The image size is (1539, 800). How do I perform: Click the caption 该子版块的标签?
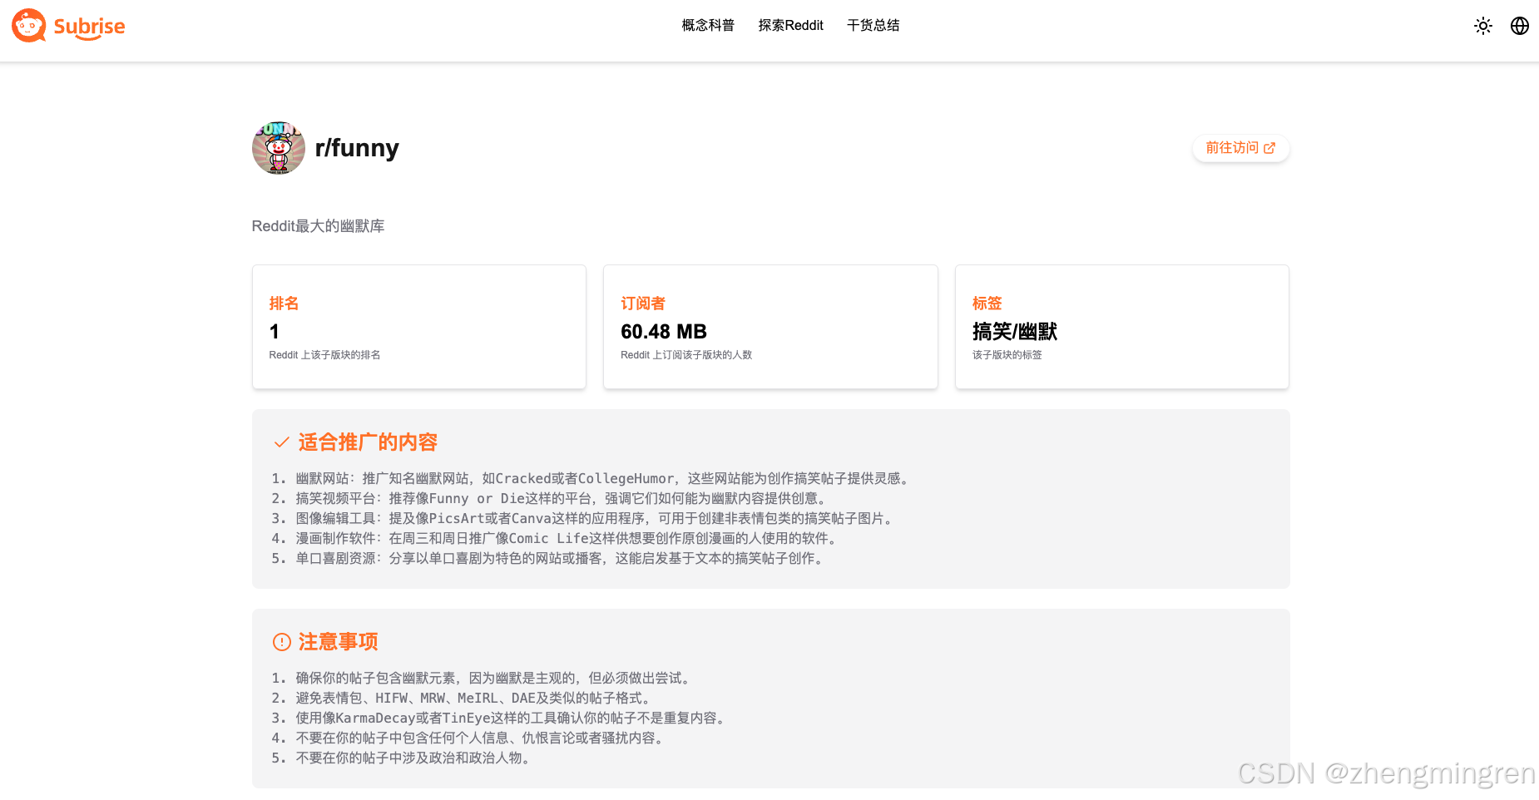[1007, 355]
